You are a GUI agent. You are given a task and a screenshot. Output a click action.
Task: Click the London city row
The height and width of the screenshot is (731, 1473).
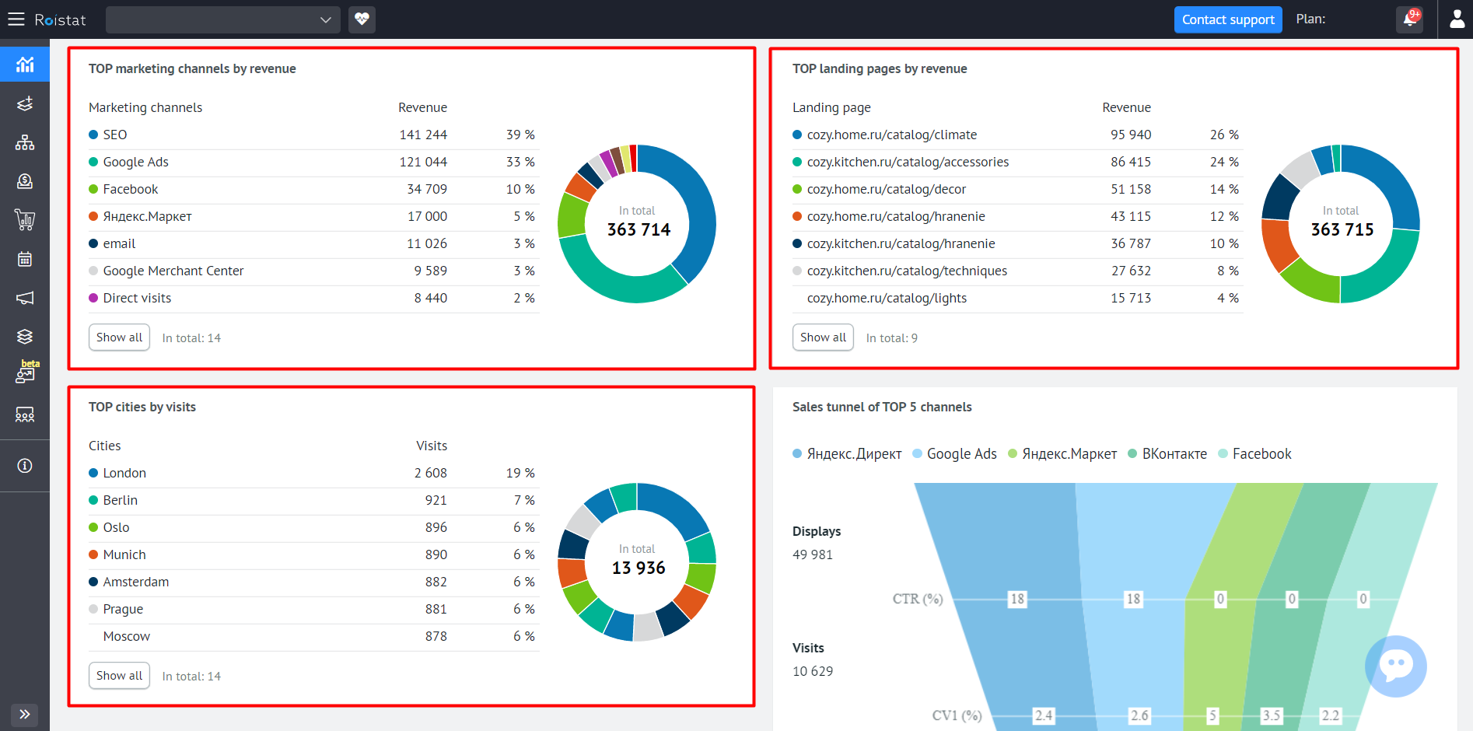click(313, 473)
